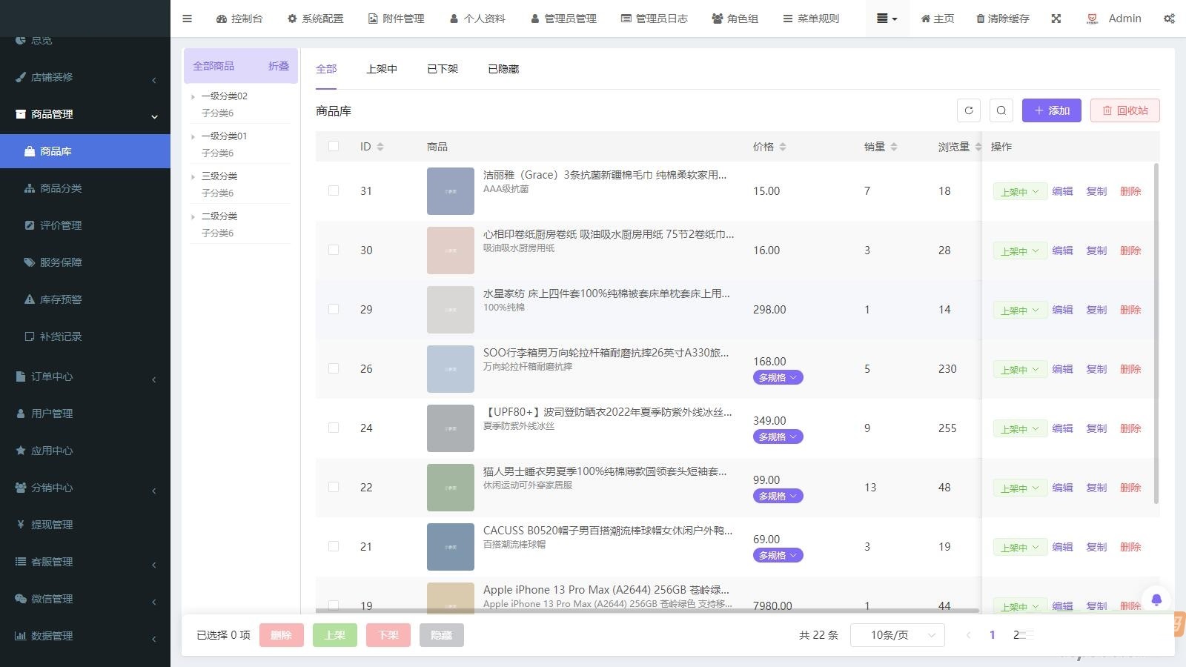This screenshot has height=667, width=1186.
Task: Expand the 一级分类02 category tree
Action: click(x=194, y=96)
